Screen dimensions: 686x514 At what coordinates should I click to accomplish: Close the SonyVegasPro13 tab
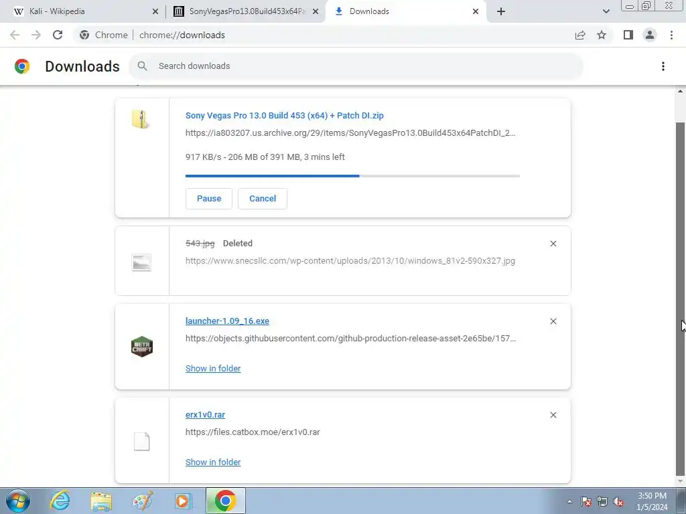point(316,11)
